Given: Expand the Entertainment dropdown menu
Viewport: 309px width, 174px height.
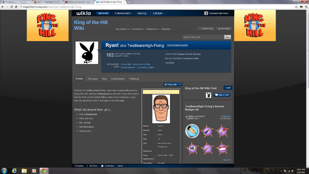Looking at the screenshot, I should (124, 13).
